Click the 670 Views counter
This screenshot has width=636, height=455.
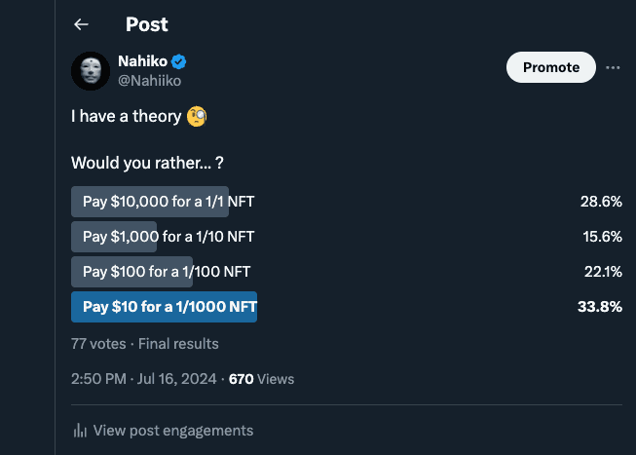point(261,379)
